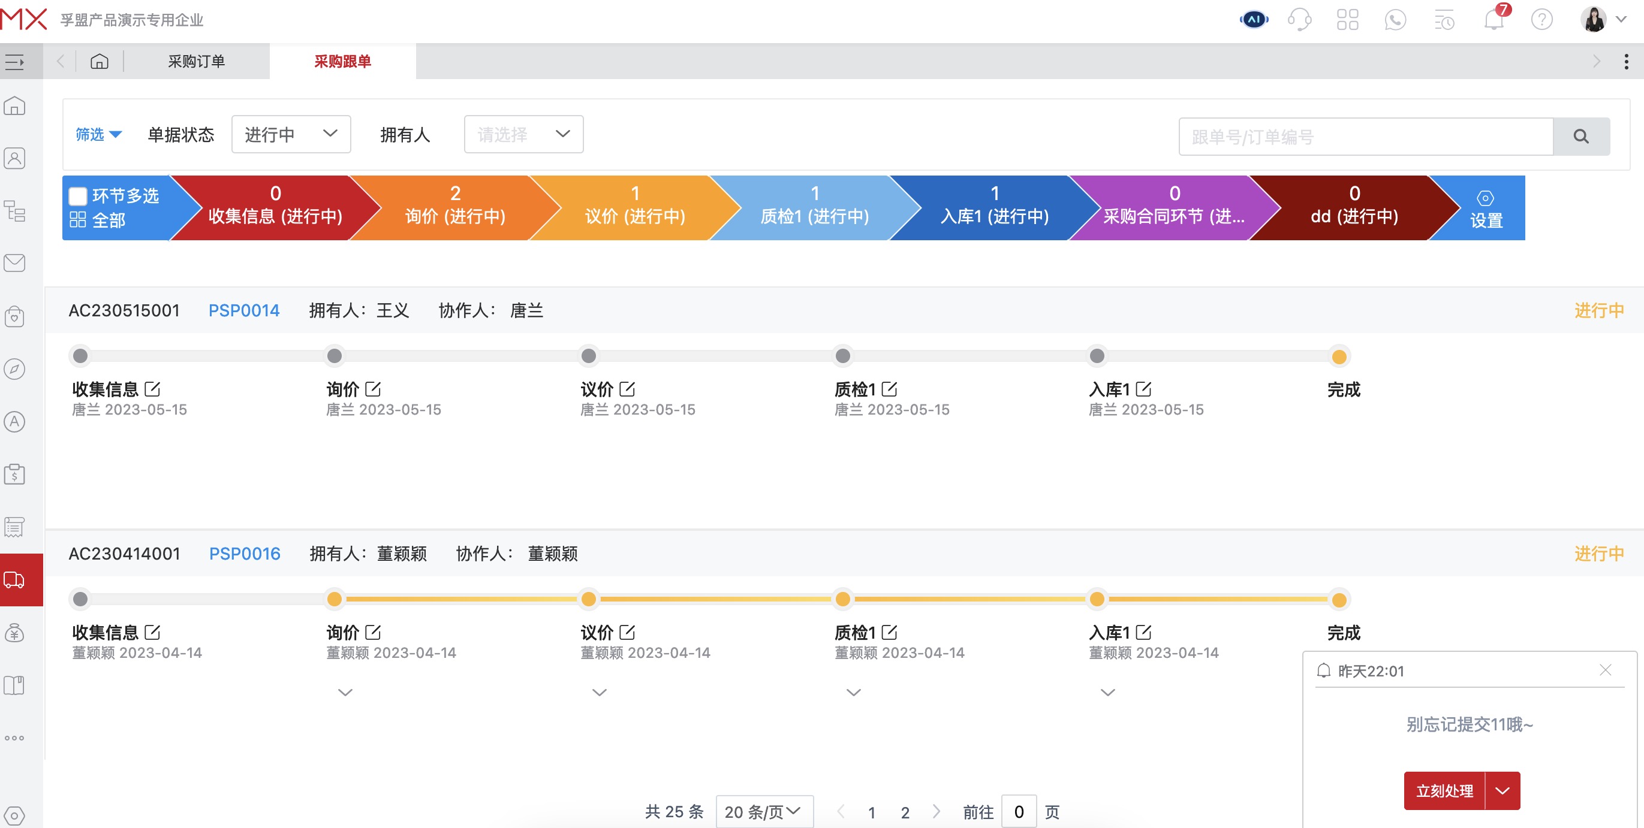1644x828 pixels.
Task: Open the 单据状态 dropdown showing 进行中
Action: 290,134
